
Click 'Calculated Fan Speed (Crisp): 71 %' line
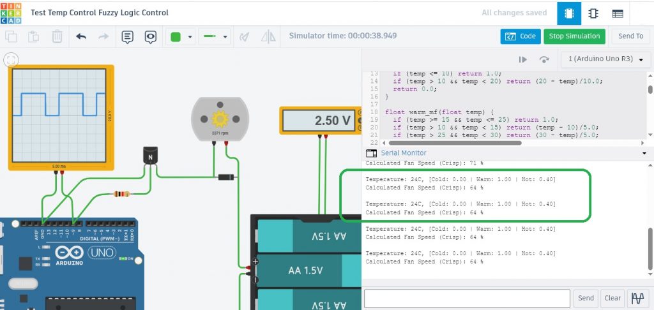click(x=425, y=163)
